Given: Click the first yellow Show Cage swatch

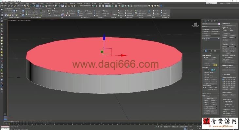Looking at the screenshot, I should pyautogui.click(x=214, y=65).
